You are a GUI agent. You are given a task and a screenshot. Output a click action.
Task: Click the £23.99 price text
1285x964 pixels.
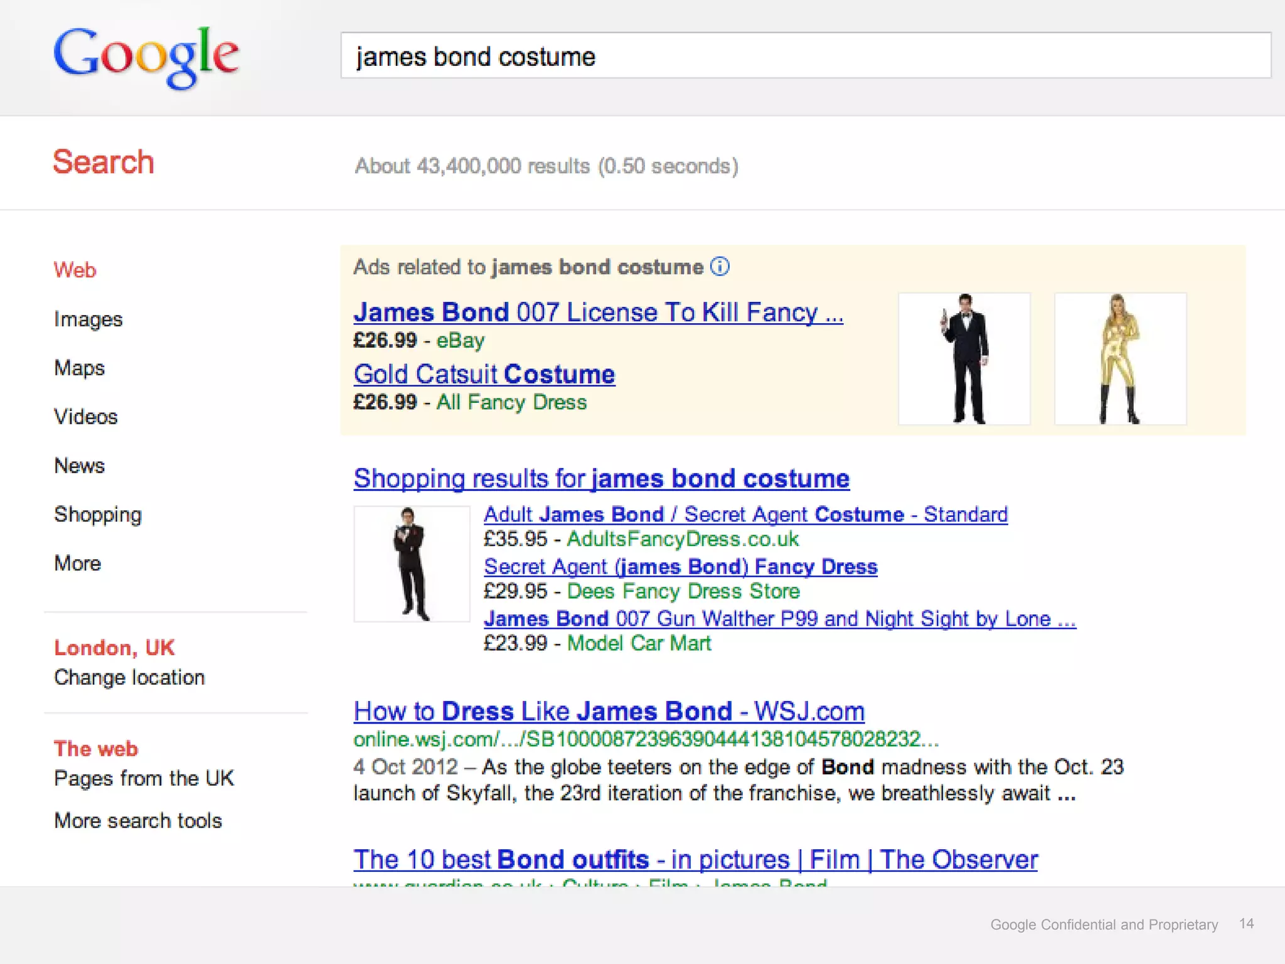(515, 643)
